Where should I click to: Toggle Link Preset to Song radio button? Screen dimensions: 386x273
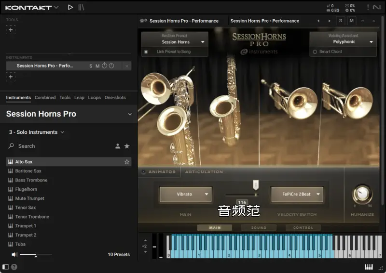146,52
